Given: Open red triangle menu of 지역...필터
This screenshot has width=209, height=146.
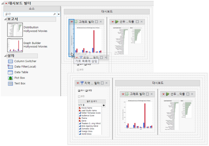Looking at the screenshot, I should pos(78,83).
